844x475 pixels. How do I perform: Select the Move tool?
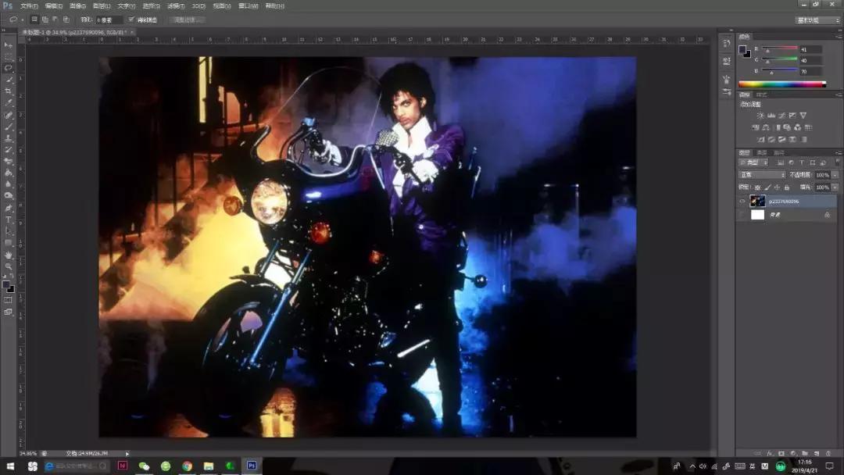pyautogui.click(x=8, y=45)
